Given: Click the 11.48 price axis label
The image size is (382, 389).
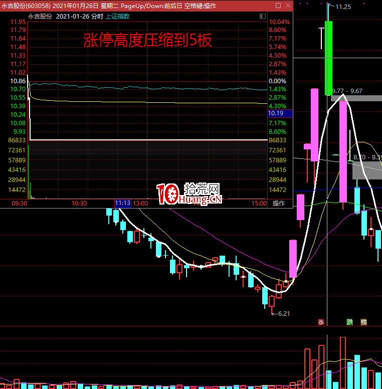Looking at the screenshot, I should [x=18, y=47].
